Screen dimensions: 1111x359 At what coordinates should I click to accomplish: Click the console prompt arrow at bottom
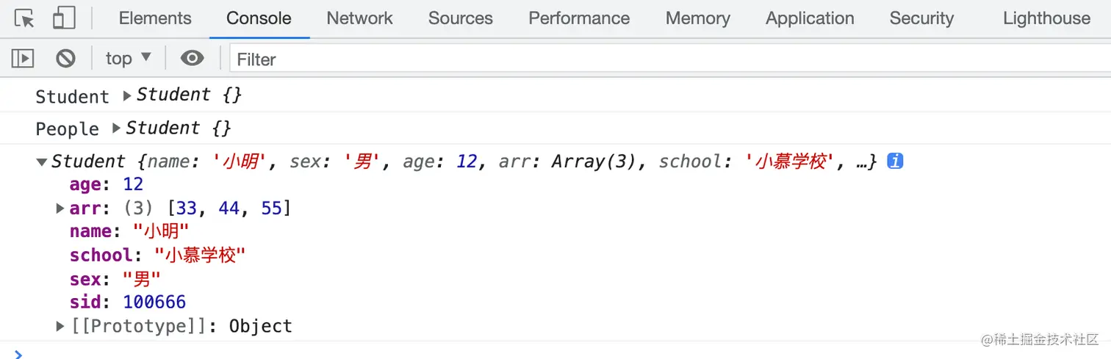(x=18, y=354)
